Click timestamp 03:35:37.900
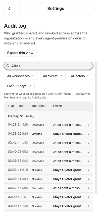The image size is (97, 212). (x=18, y=161)
